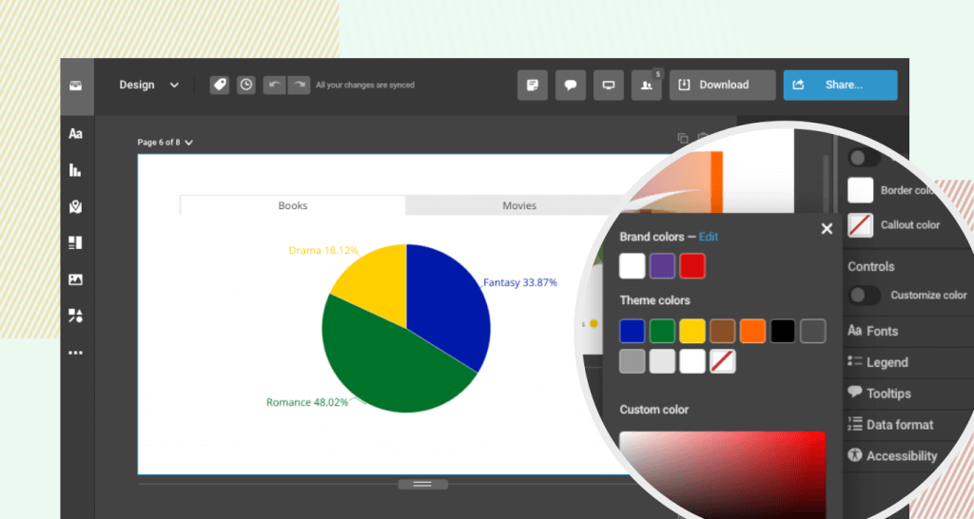
Task: Select the black theme color
Action: tap(783, 332)
